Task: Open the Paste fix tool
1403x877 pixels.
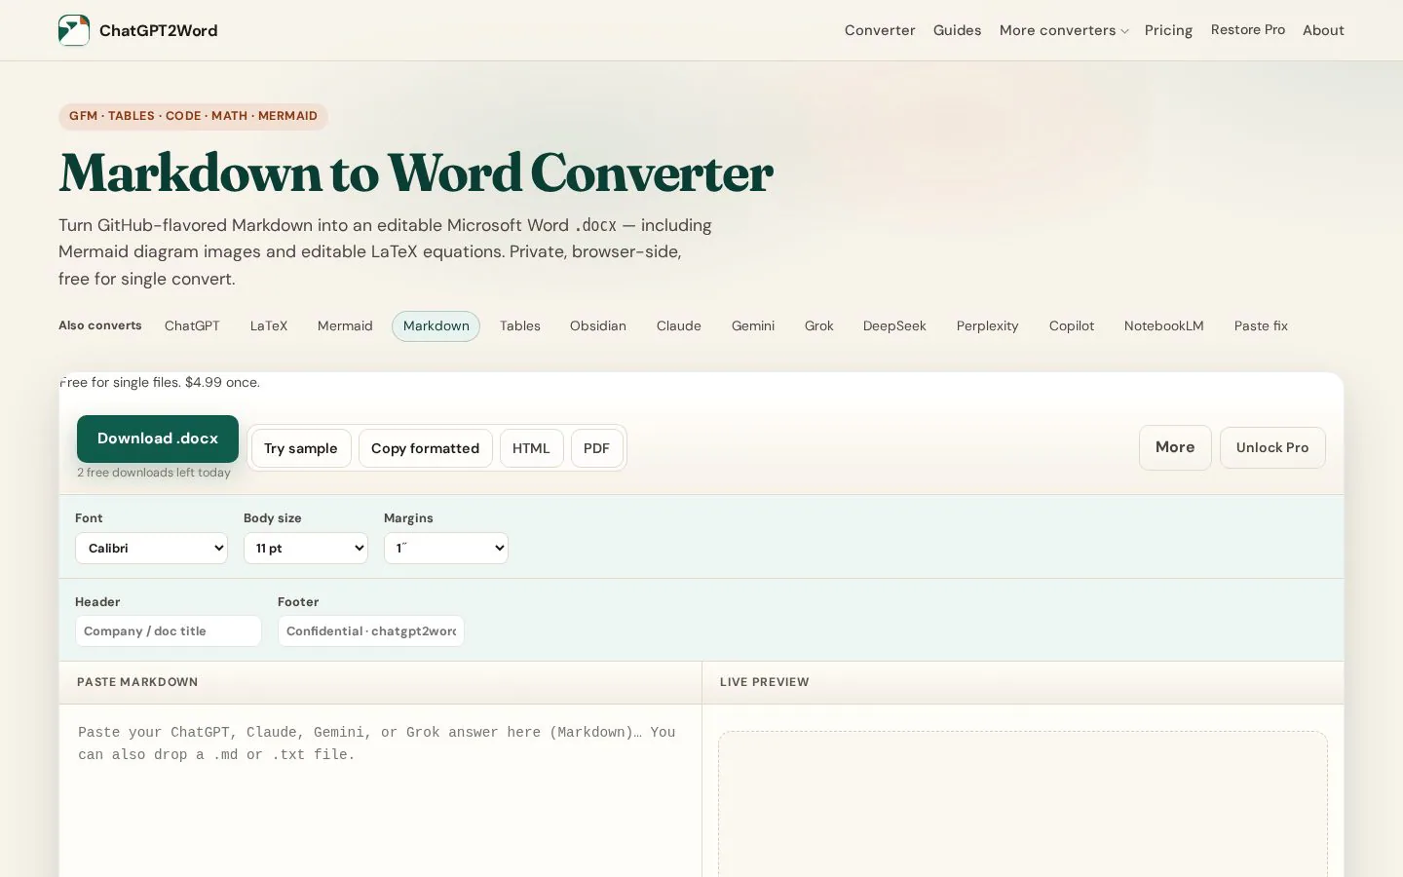Action: coord(1261,325)
